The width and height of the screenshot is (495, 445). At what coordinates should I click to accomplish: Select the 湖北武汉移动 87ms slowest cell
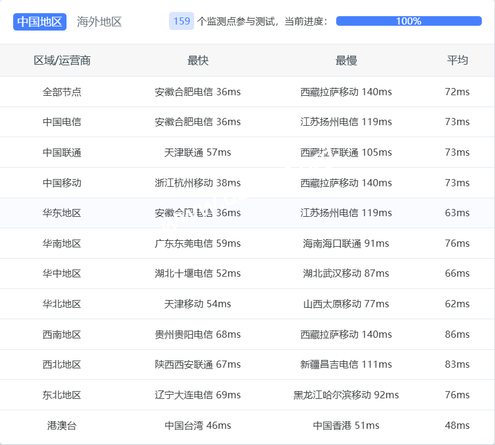coord(346,273)
